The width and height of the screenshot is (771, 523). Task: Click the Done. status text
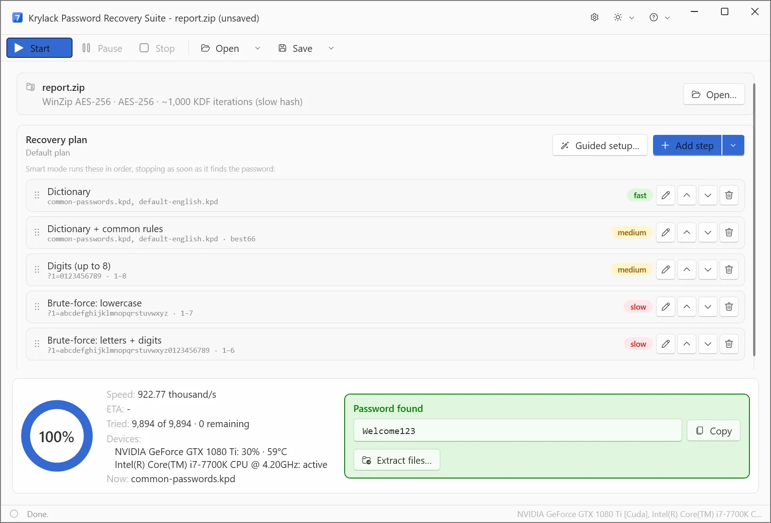pyautogui.click(x=38, y=514)
